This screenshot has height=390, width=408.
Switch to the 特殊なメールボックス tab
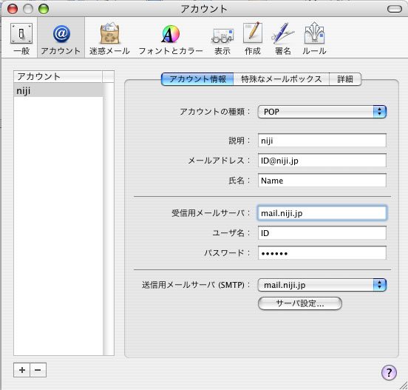(282, 79)
